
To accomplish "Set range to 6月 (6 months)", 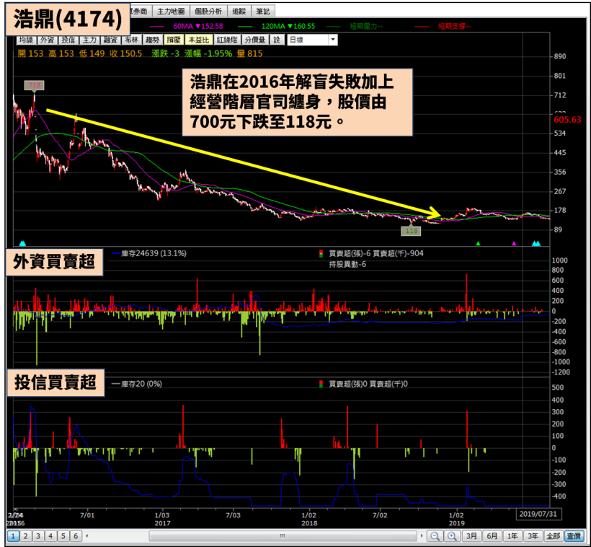I will (492, 536).
